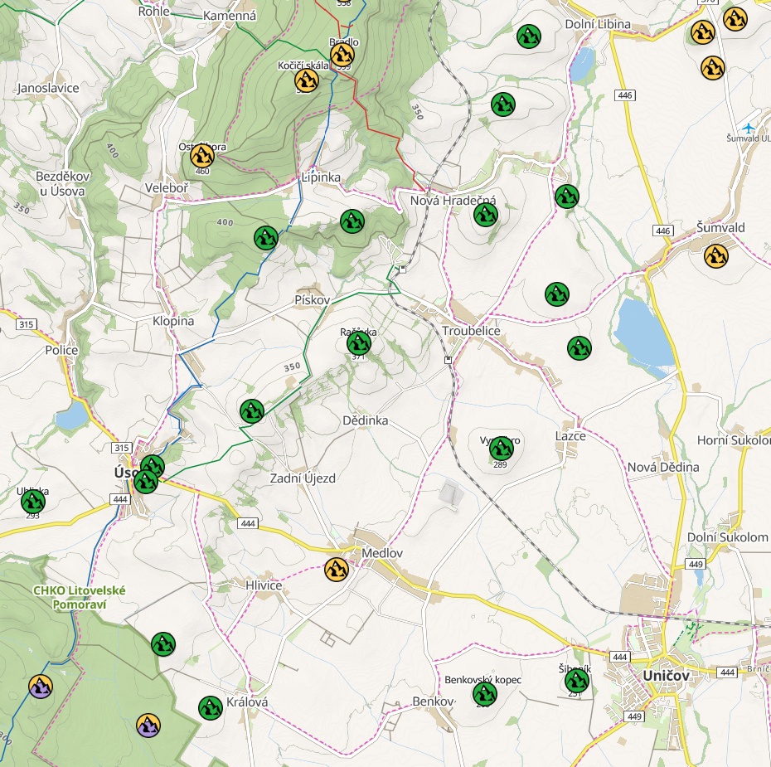
Task: Open the Benkovský kopec green marker
Action: (483, 694)
